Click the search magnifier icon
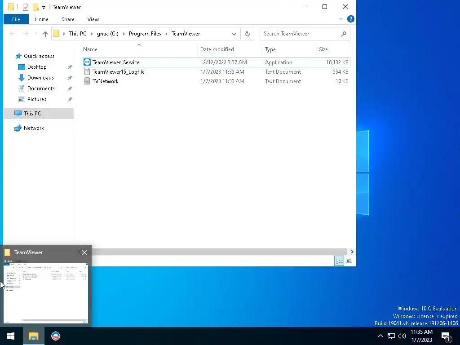 point(344,34)
